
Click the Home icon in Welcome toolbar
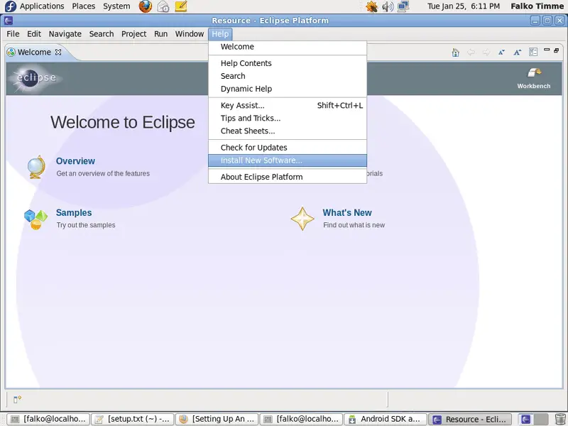[x=455, y=53]
